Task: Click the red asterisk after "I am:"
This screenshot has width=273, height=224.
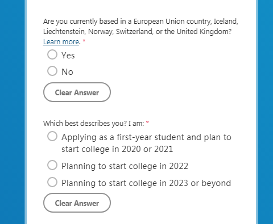Action: [x=147, y=122]
